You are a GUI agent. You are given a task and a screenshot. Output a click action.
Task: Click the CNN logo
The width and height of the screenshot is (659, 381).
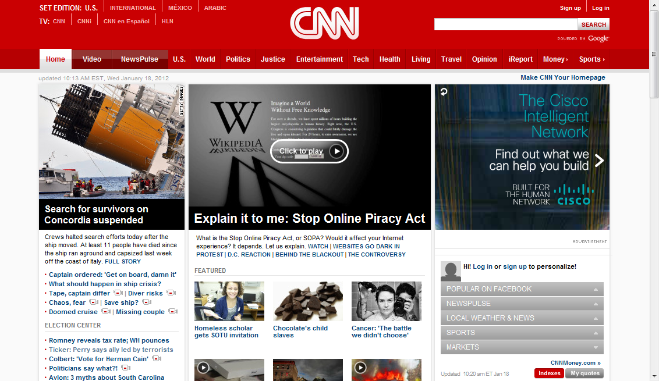pyautogui.click(x=324, y=23)
